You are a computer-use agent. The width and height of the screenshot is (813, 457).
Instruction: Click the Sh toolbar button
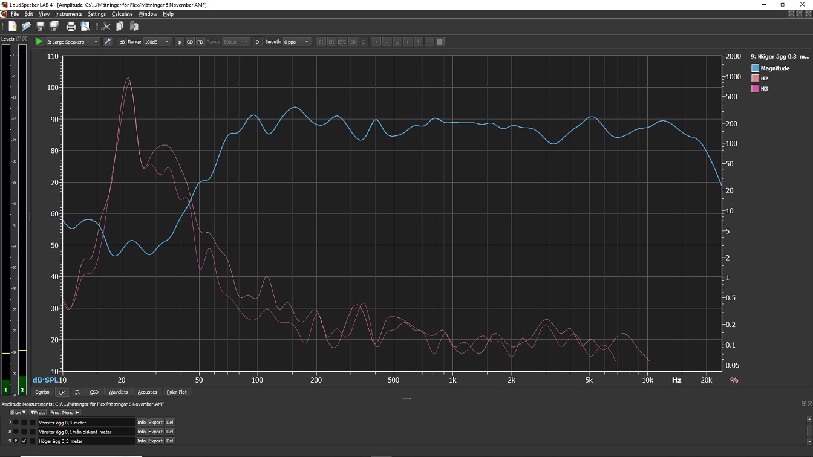[x=353, y=42]
